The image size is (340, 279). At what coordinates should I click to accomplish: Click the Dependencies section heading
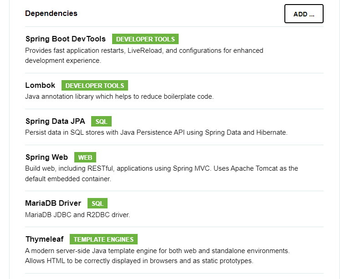coord(51,14)
